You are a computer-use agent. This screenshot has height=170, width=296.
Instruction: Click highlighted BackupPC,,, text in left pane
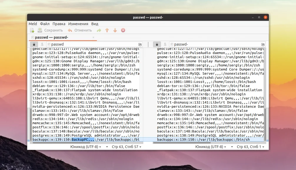(x=83, y=140)
